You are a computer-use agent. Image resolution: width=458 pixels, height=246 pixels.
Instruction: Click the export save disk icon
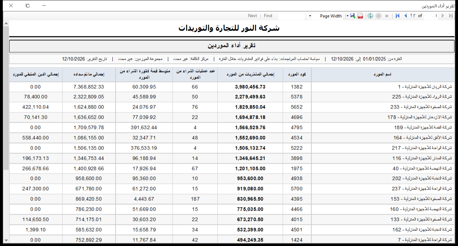[x=353, y=16]
